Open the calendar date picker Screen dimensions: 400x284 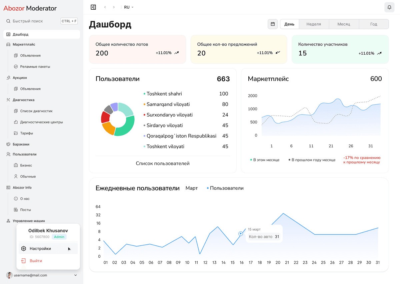coord(273,24)
